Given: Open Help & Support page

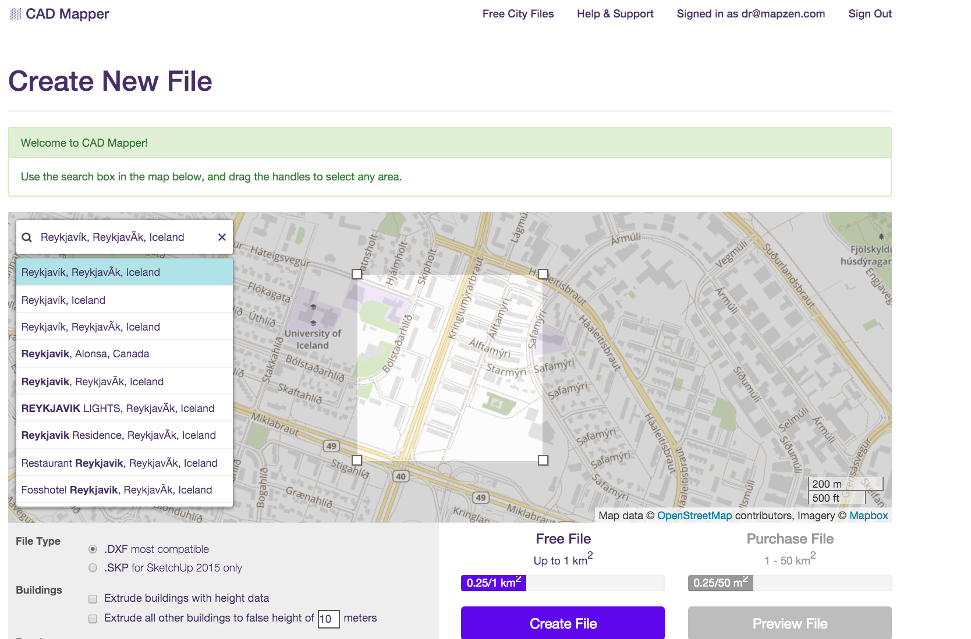Looking at the screenshot, I should point(615,14).
